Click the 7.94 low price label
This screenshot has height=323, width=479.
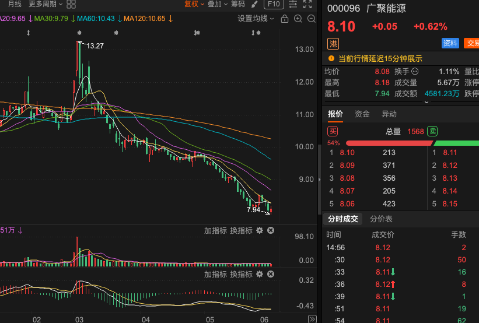pyautogui.click(x=253, y=210)
